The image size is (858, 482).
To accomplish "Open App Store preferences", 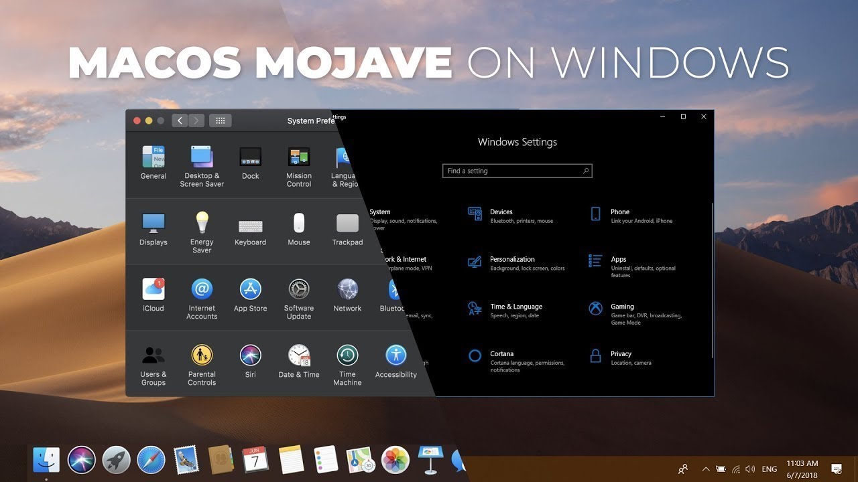I will (251, 295).
